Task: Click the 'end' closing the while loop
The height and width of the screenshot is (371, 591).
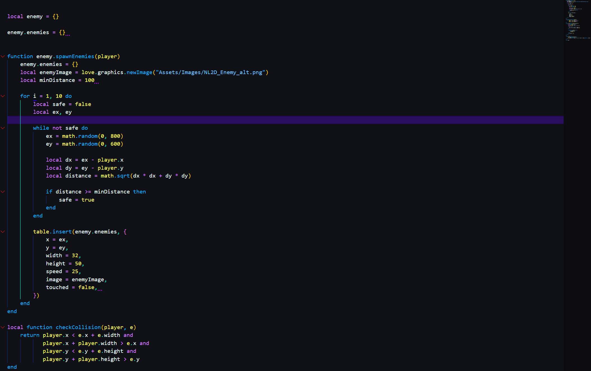Action: [38, 216]
